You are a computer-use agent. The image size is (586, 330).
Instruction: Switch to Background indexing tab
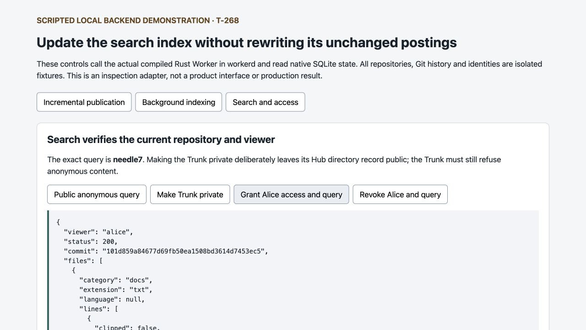point(179,102)
